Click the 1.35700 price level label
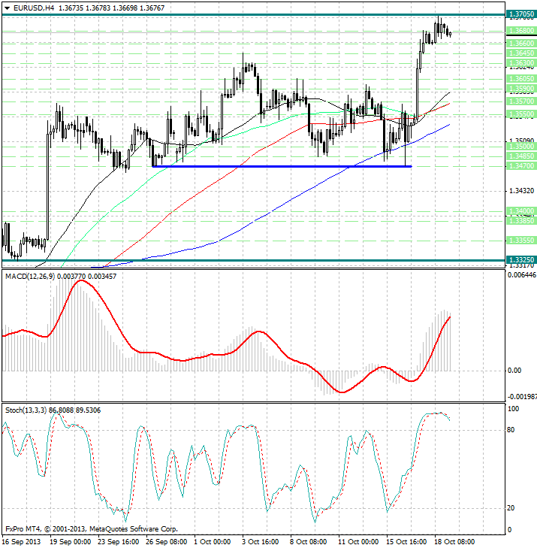The height and width of the screenshot is (548, 537). click(x=521, y=101)
